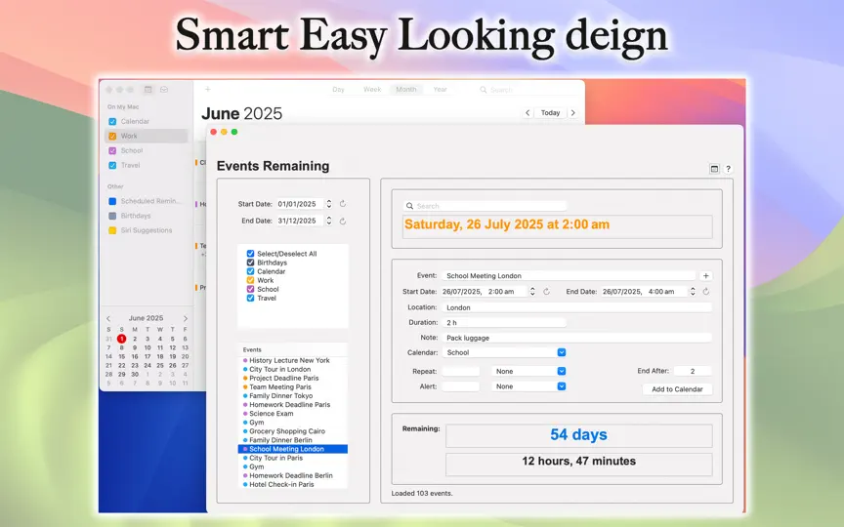Open inbox icon in Calendar toolbar
Screen dimensions: 844x527
[164, 89]
